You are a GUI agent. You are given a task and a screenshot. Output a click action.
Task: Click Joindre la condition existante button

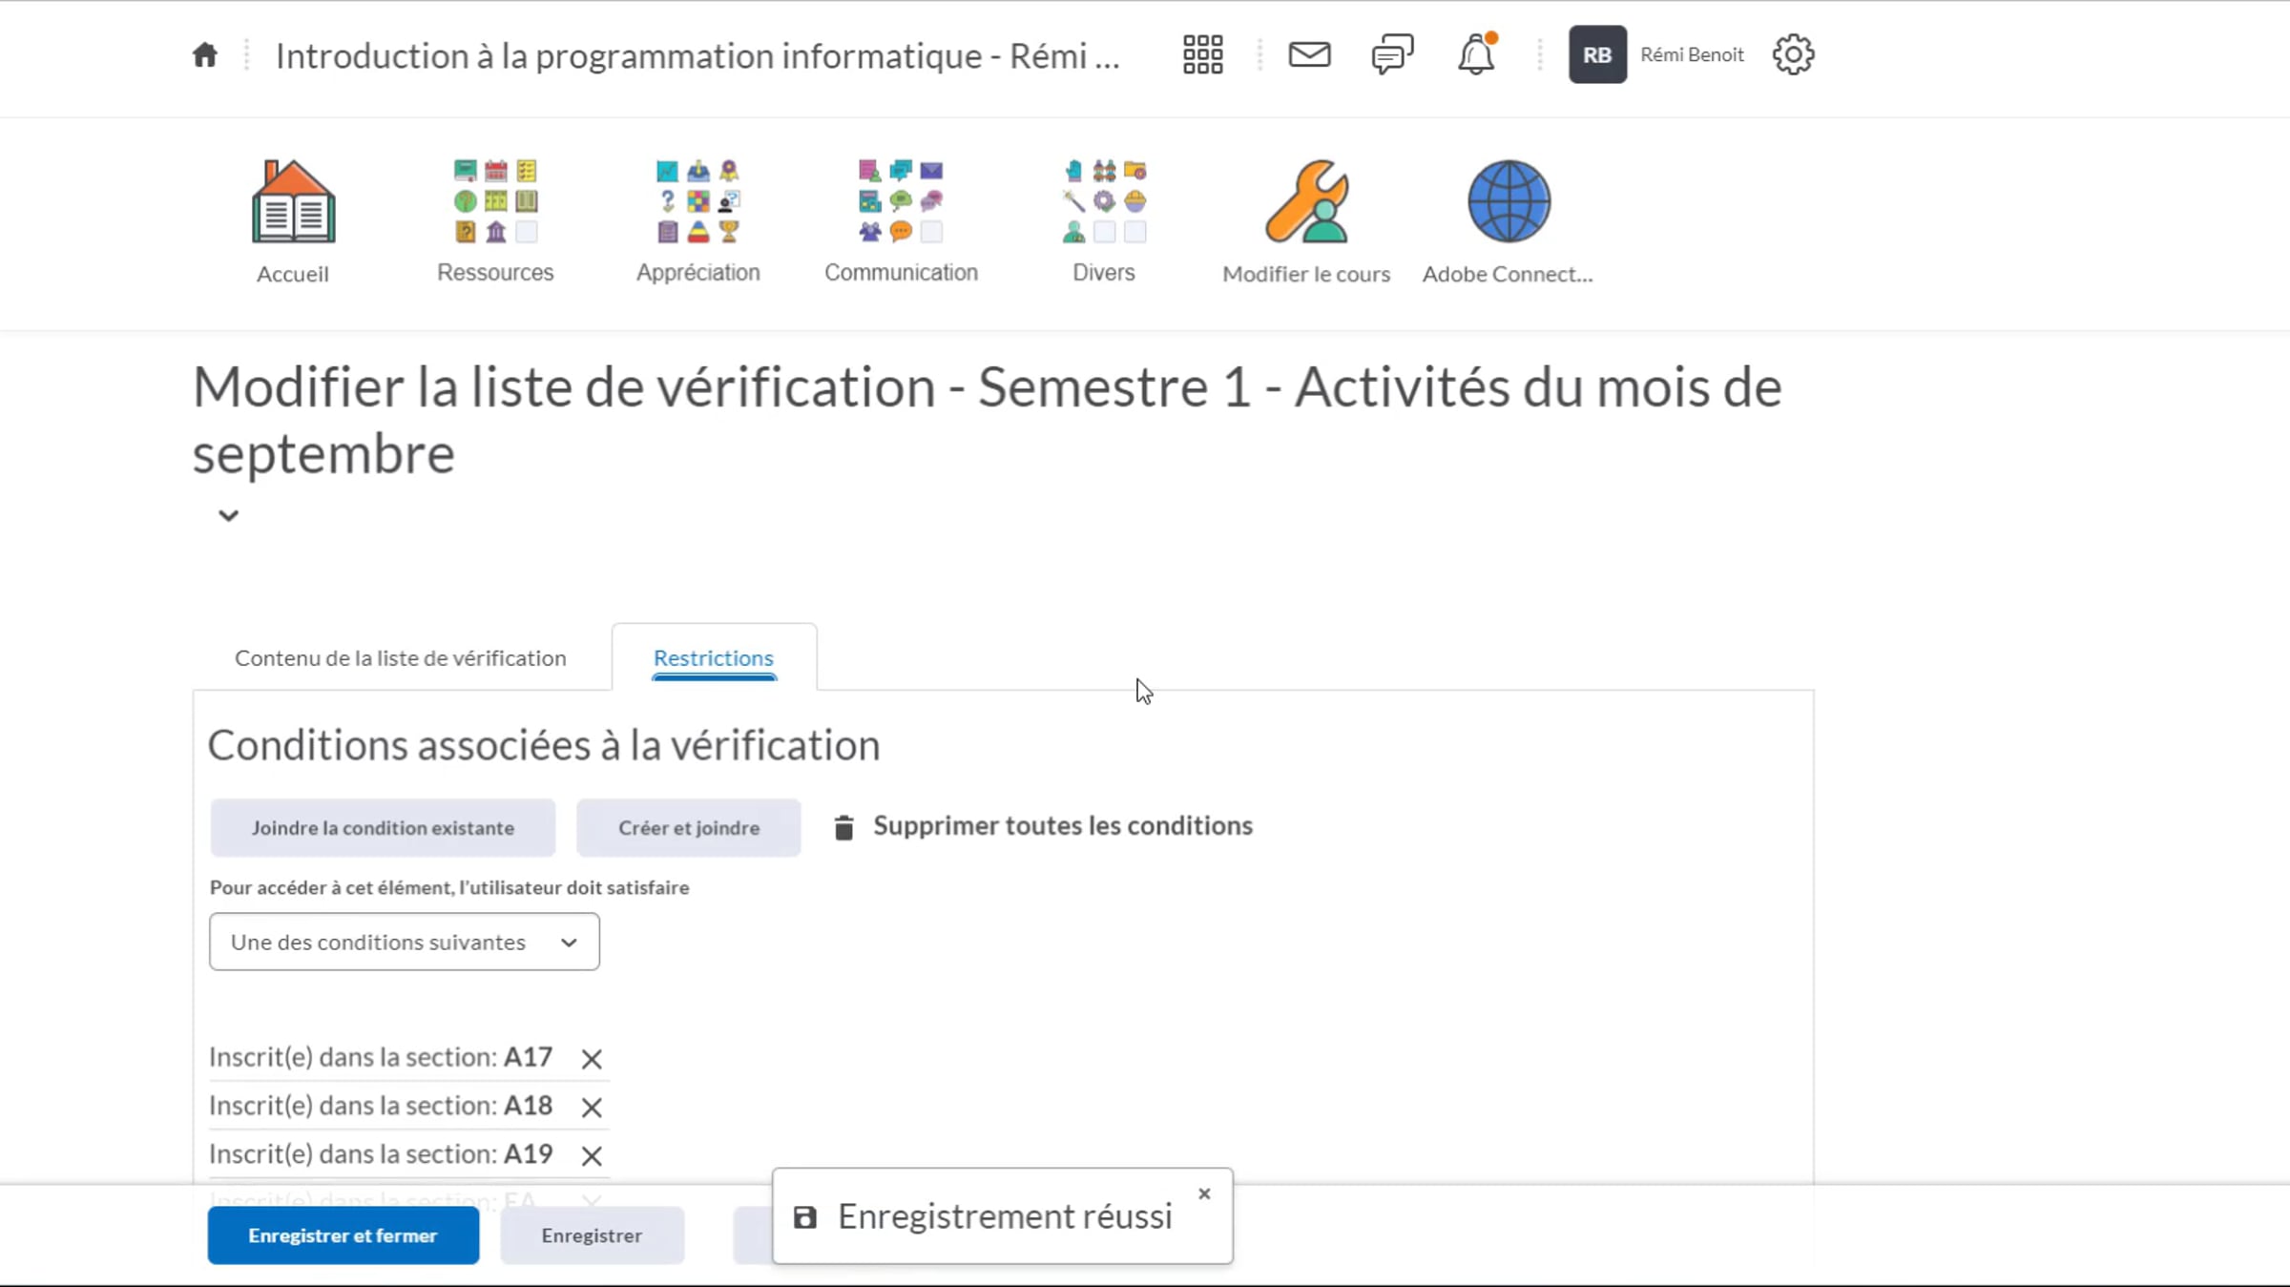(x=383, y=827)
